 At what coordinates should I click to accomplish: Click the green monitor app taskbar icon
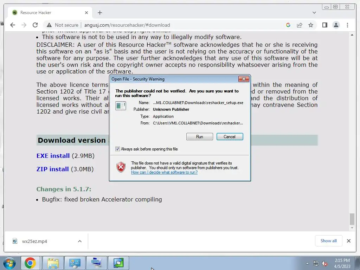pos(118,263)
